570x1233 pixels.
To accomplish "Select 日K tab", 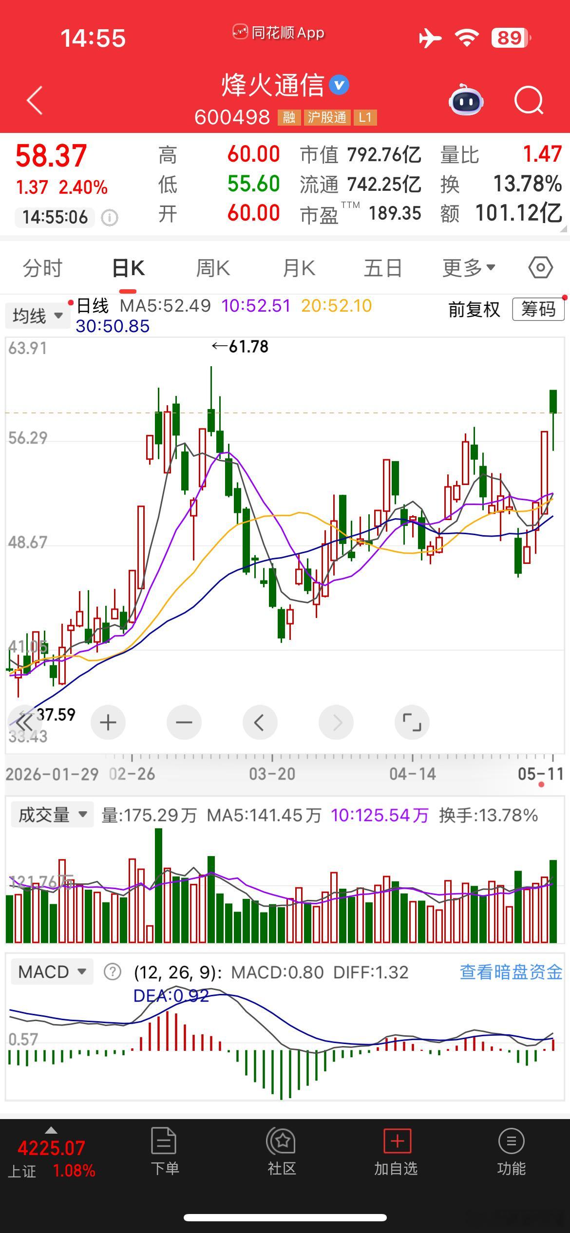I will pyautogui.click(x=128, y=268).
